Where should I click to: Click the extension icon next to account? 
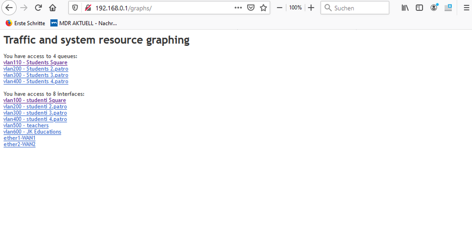coord(448,8)
